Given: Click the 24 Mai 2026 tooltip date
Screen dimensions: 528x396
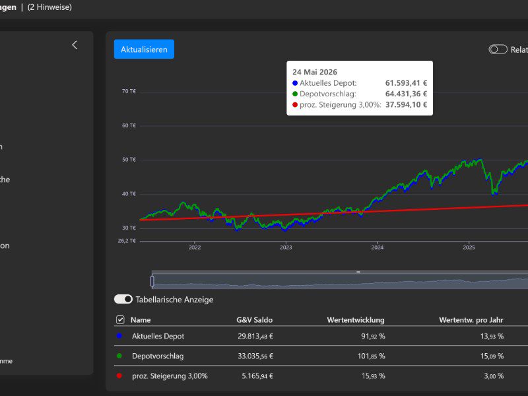Looking at the screenshot, I should [x=315, y=72].
